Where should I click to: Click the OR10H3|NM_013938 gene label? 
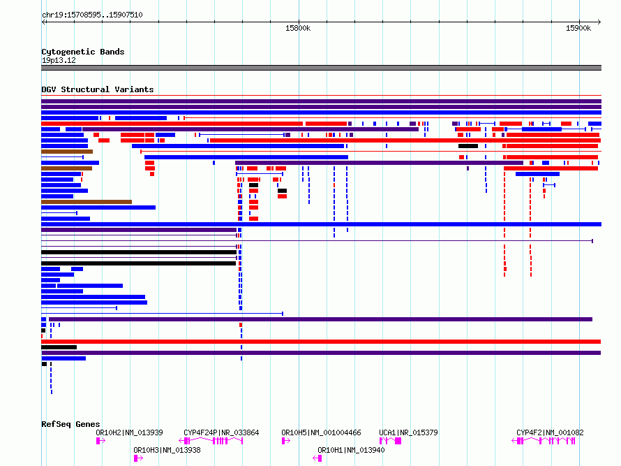167,450
